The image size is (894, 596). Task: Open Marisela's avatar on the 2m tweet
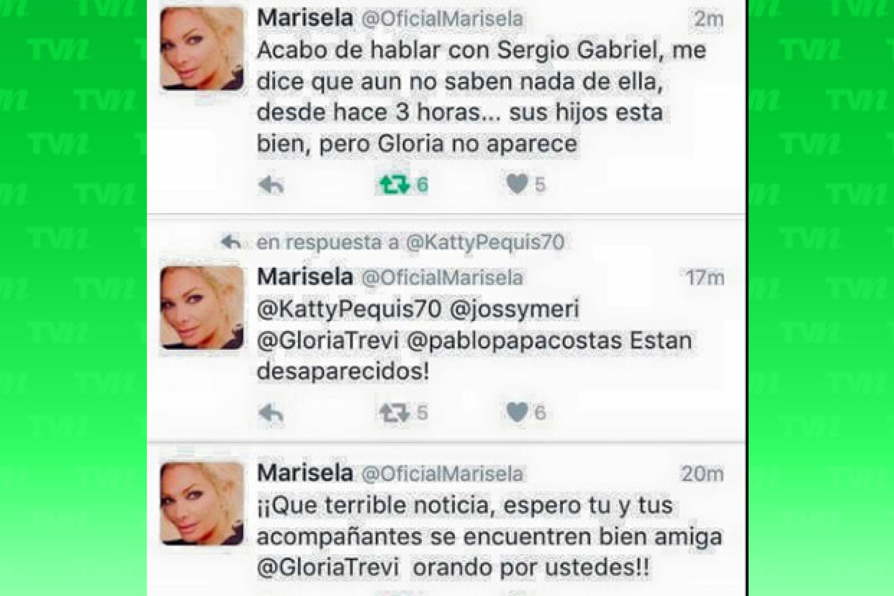pyautogui.click(x=202, y=49)
